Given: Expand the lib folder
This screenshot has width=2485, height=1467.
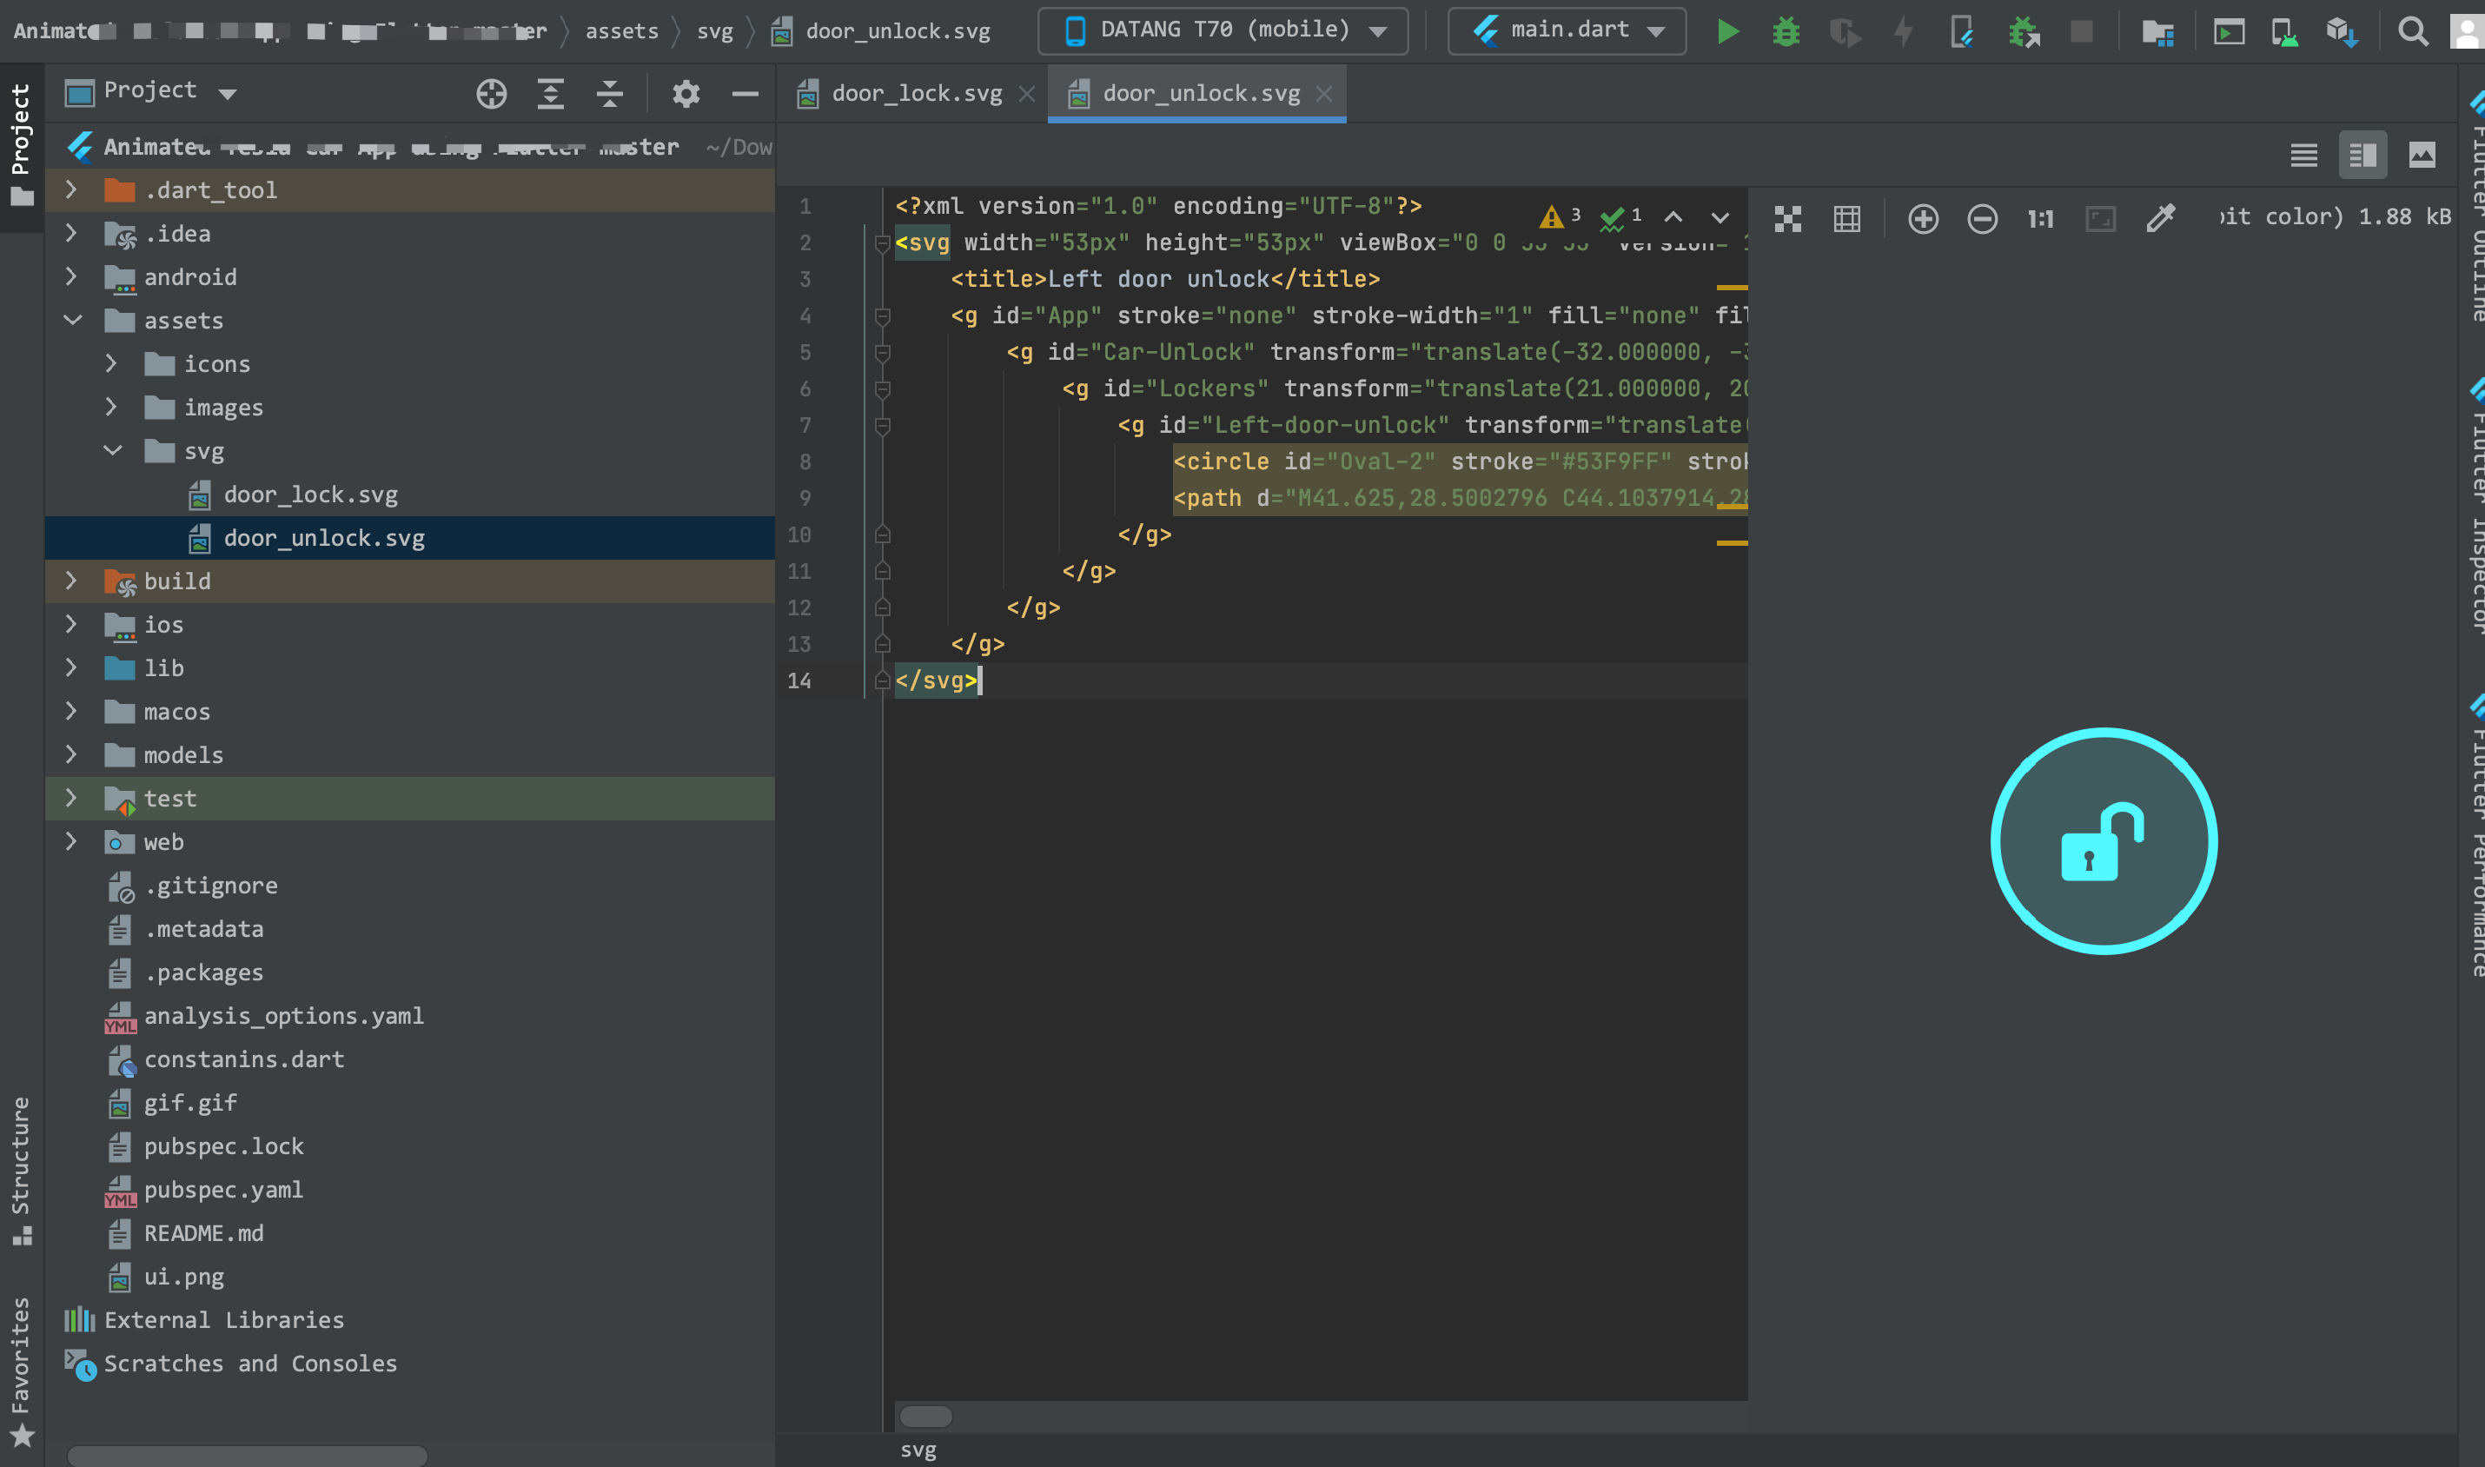Looking at the screenshot, I should 71,668.
